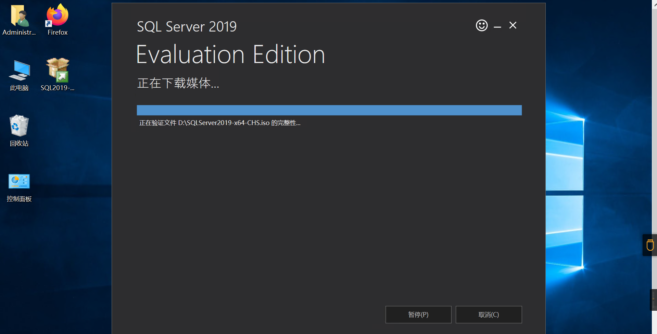Click the Evaluation Edition title text

[230, 55]
